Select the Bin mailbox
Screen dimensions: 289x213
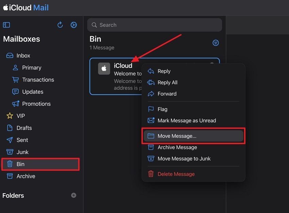coord(40,164)
